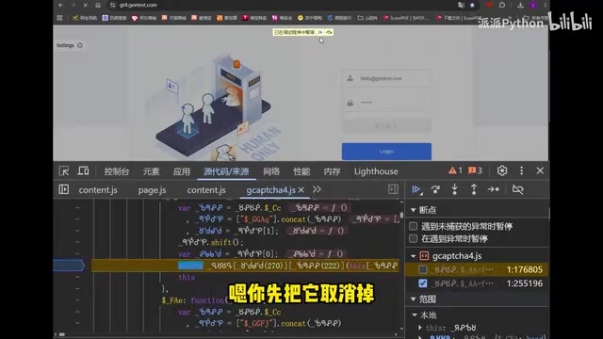Viewport: 603px width, 339px height.
Task: Enable pause on caught exceptions
Action: click(414, 238)
